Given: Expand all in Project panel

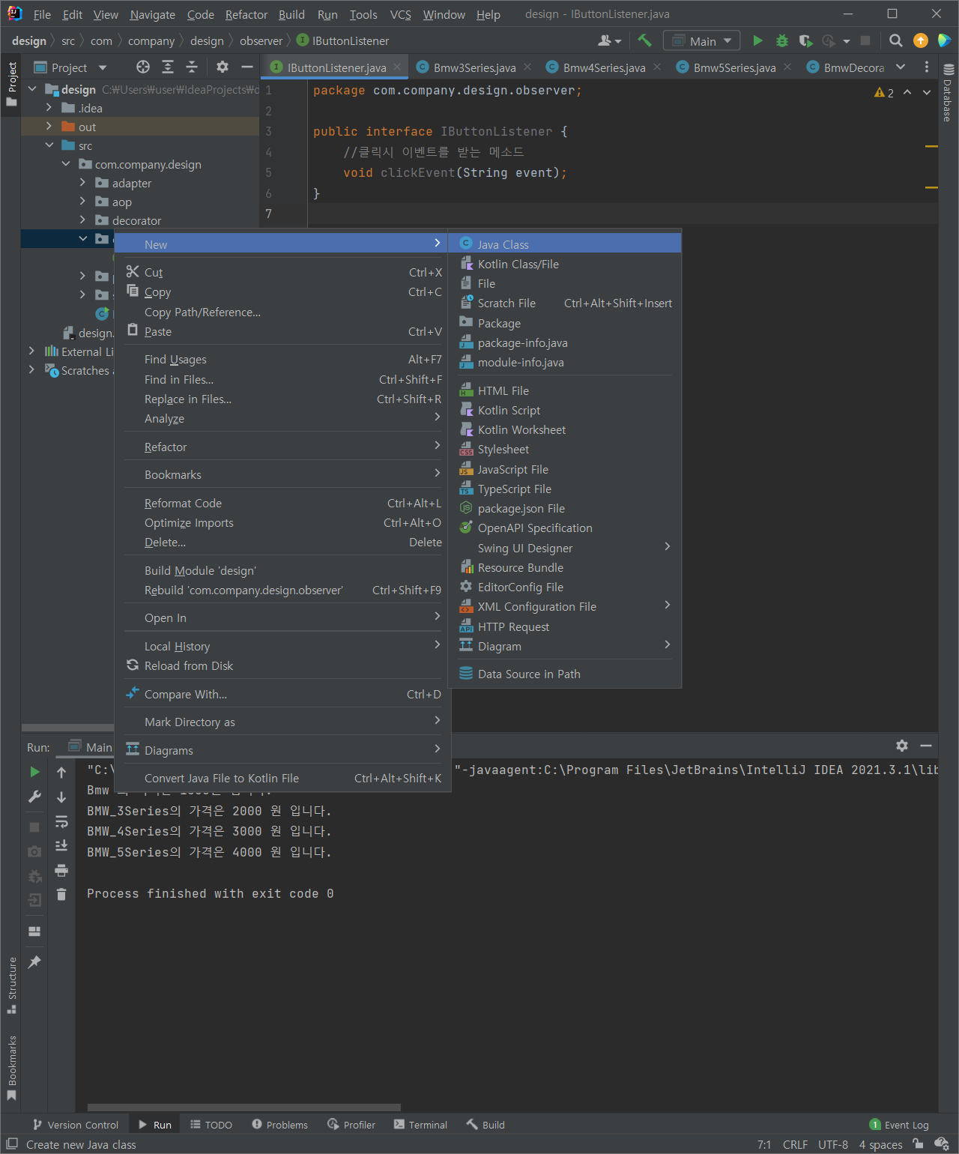Looking at the screenshot, I should tap(168, 67).
